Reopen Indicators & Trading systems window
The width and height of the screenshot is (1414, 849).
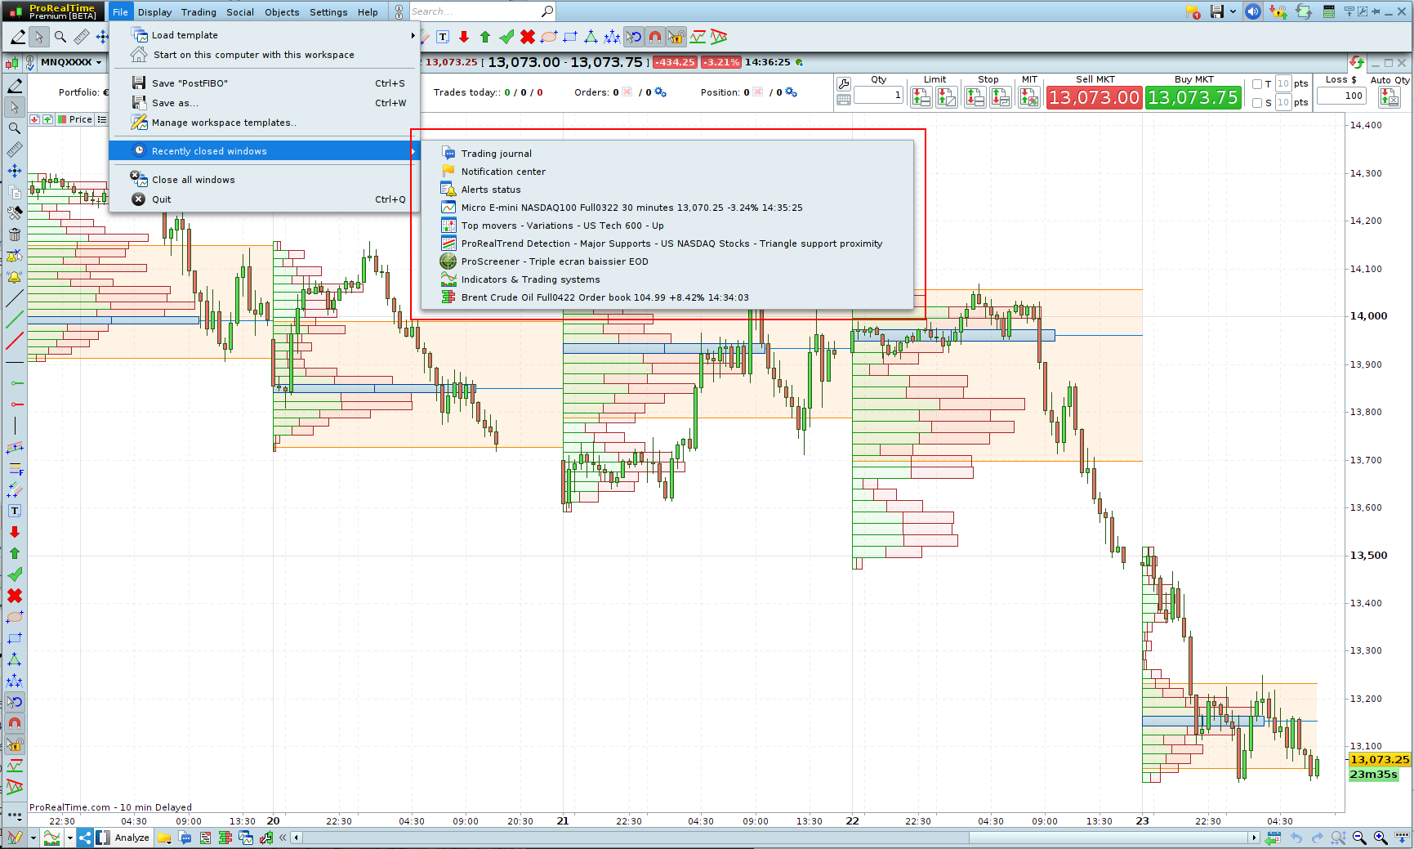(x=667, y=279)
